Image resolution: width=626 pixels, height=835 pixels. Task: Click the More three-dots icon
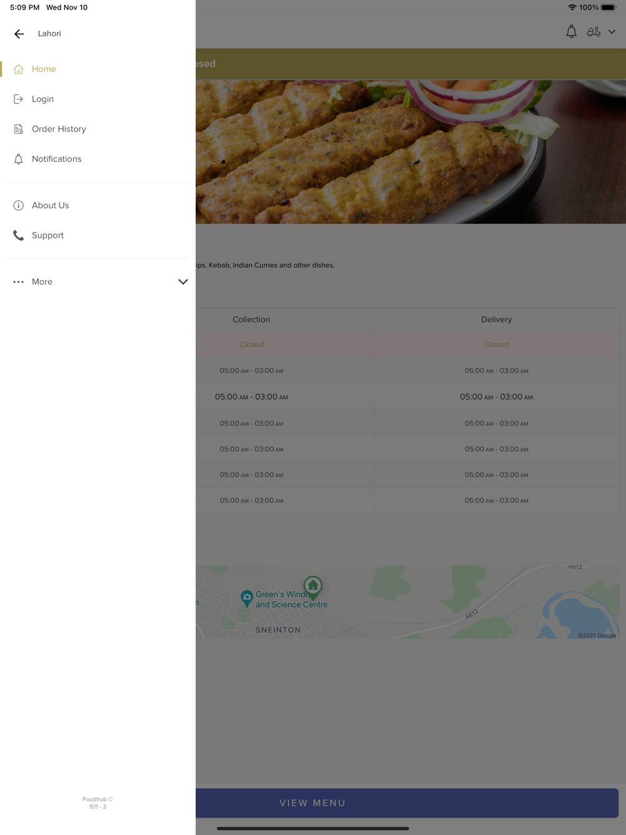[x=19, y=282]
